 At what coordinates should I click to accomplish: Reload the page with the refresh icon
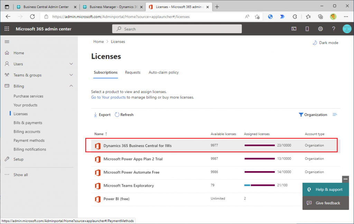point(32,17)
